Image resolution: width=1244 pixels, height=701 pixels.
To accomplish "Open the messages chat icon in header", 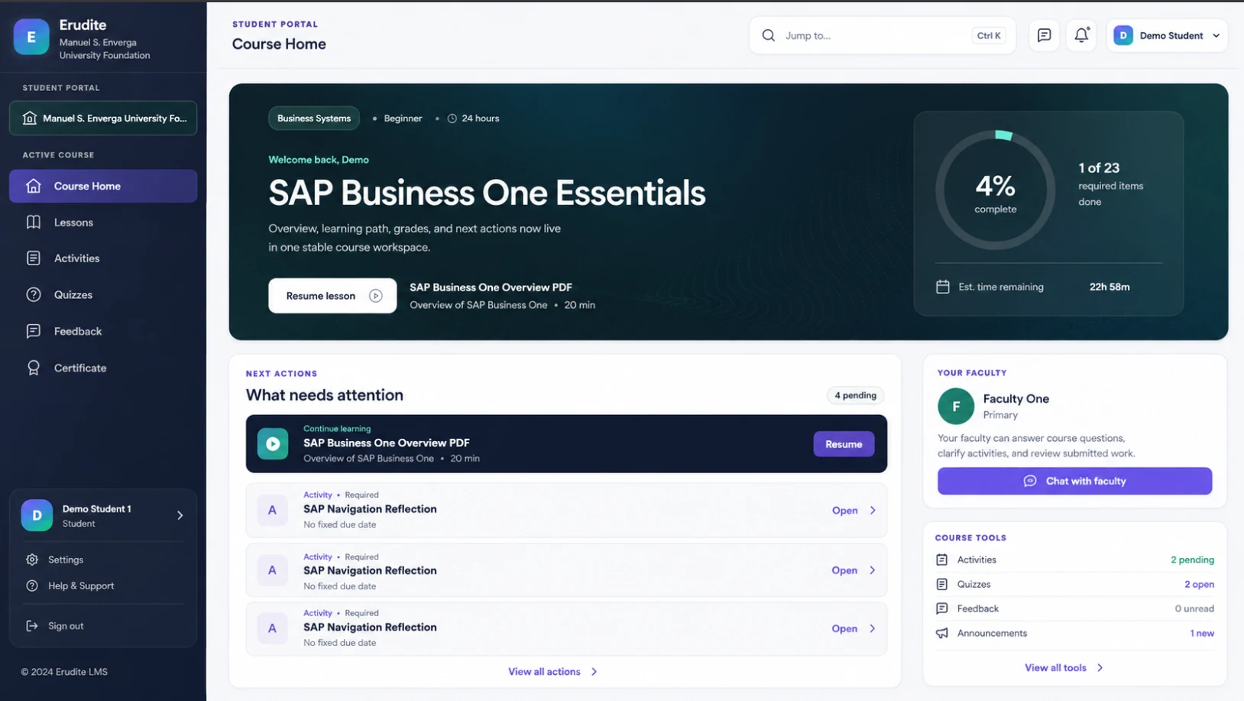I will pos(1044,35).
